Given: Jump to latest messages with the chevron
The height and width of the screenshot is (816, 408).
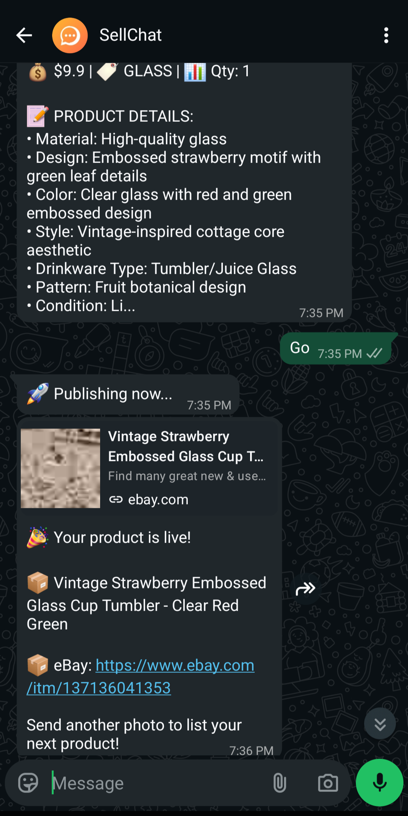Looking at the screenshot, I should pyautogui.click(x=380, y=724).
